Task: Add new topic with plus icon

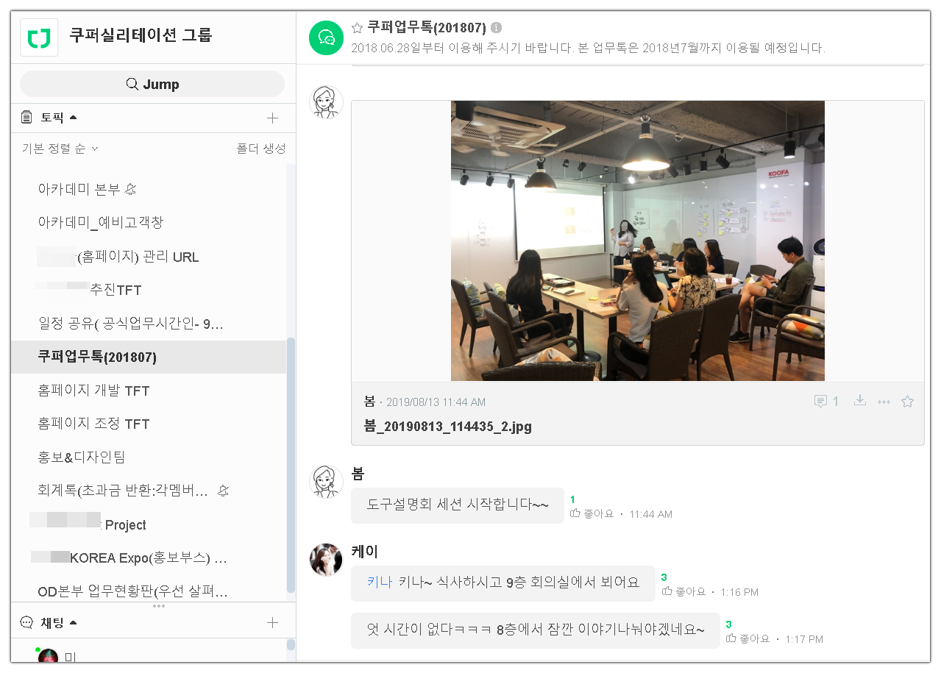Action: pos(272,118)
